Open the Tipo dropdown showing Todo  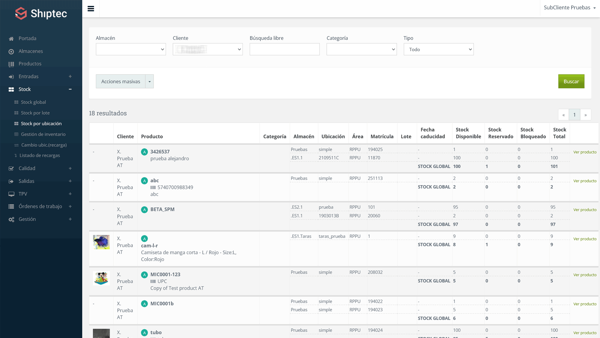coord(438,49)
